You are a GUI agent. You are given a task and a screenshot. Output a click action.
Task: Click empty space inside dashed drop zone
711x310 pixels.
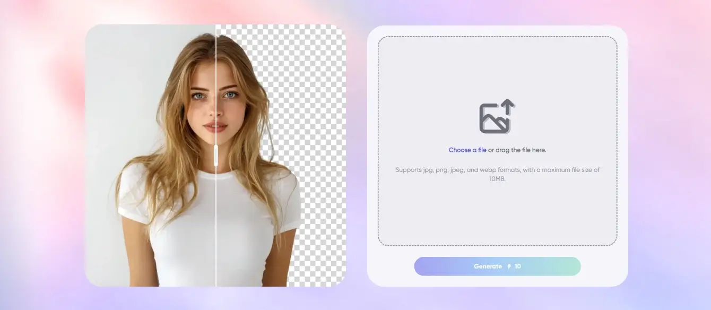(x=497, y=218)
